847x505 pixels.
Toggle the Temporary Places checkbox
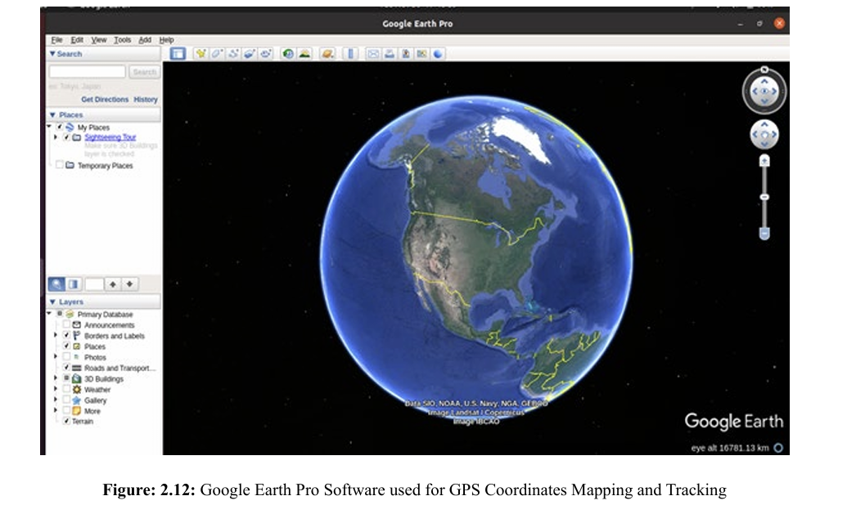[x=59, y=166]
